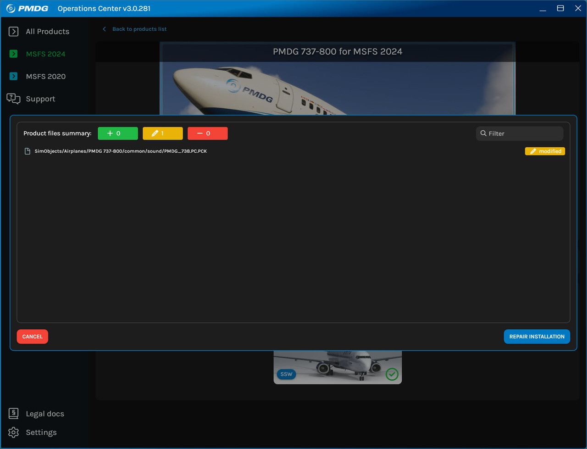Toggle the yellow modified files count filter
The image size is (587, 449).
(x=163, y=133)
